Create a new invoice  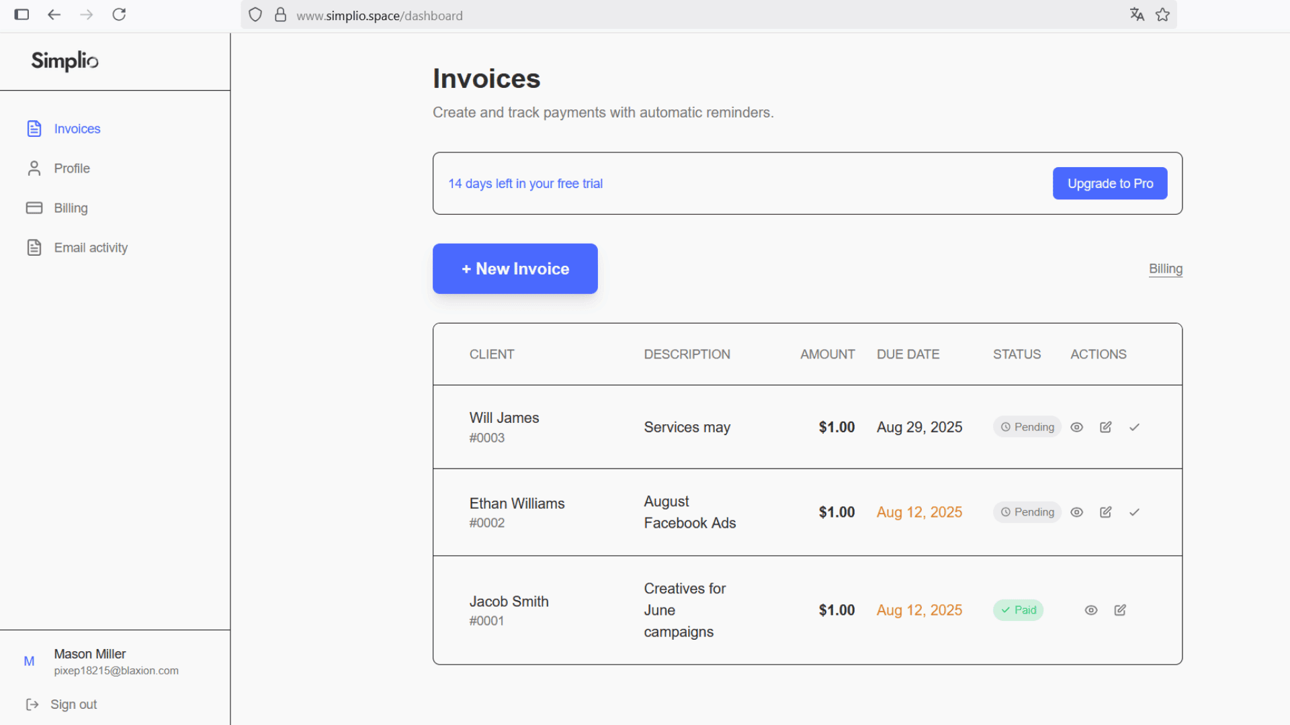[x=515, y=269]
